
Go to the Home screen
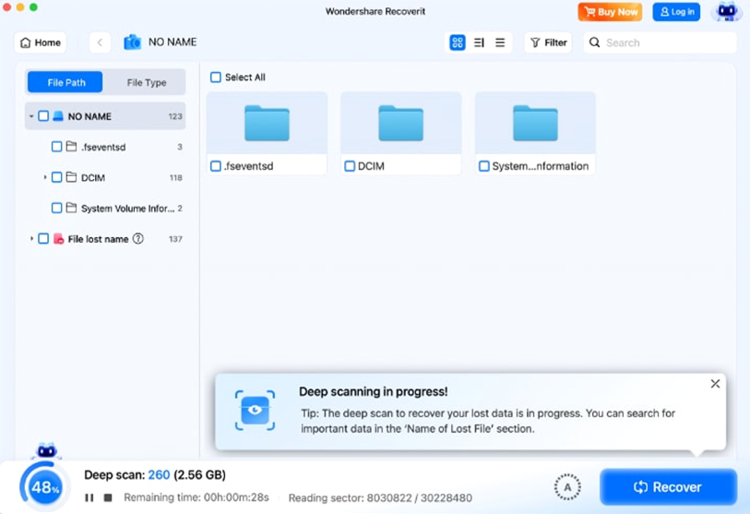pos(41,42)
